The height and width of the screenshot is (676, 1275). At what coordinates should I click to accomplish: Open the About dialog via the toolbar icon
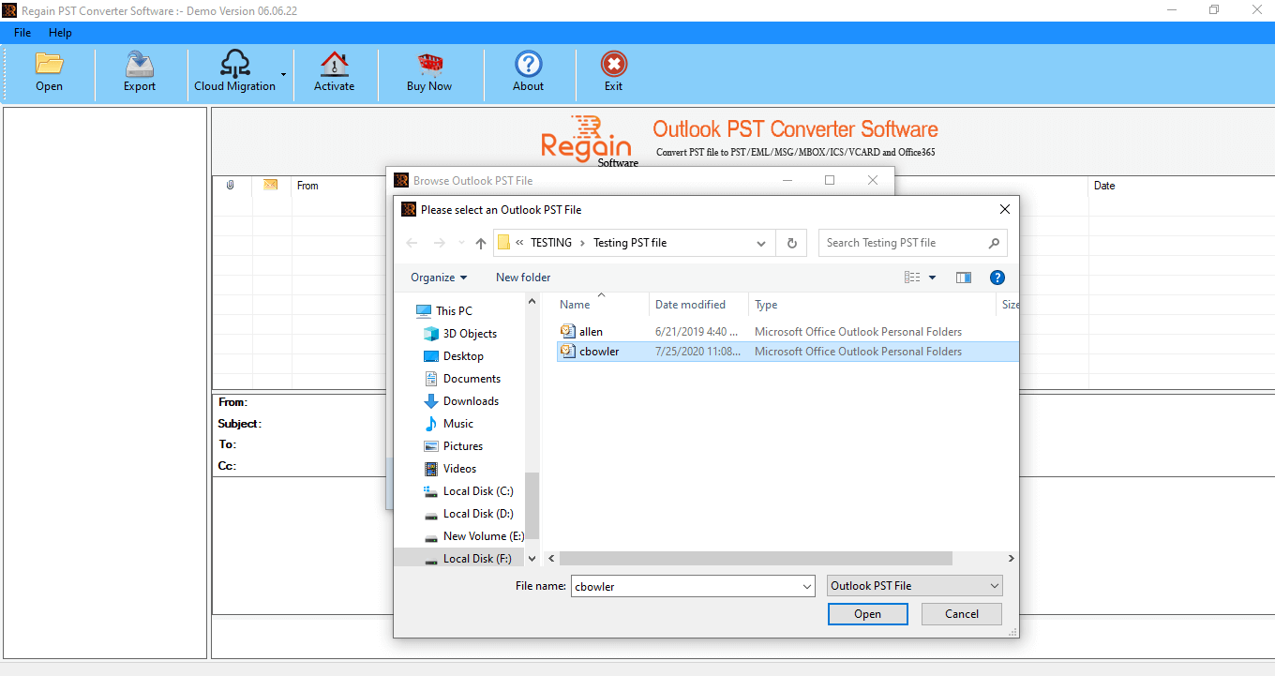click(x=528, y=73)
